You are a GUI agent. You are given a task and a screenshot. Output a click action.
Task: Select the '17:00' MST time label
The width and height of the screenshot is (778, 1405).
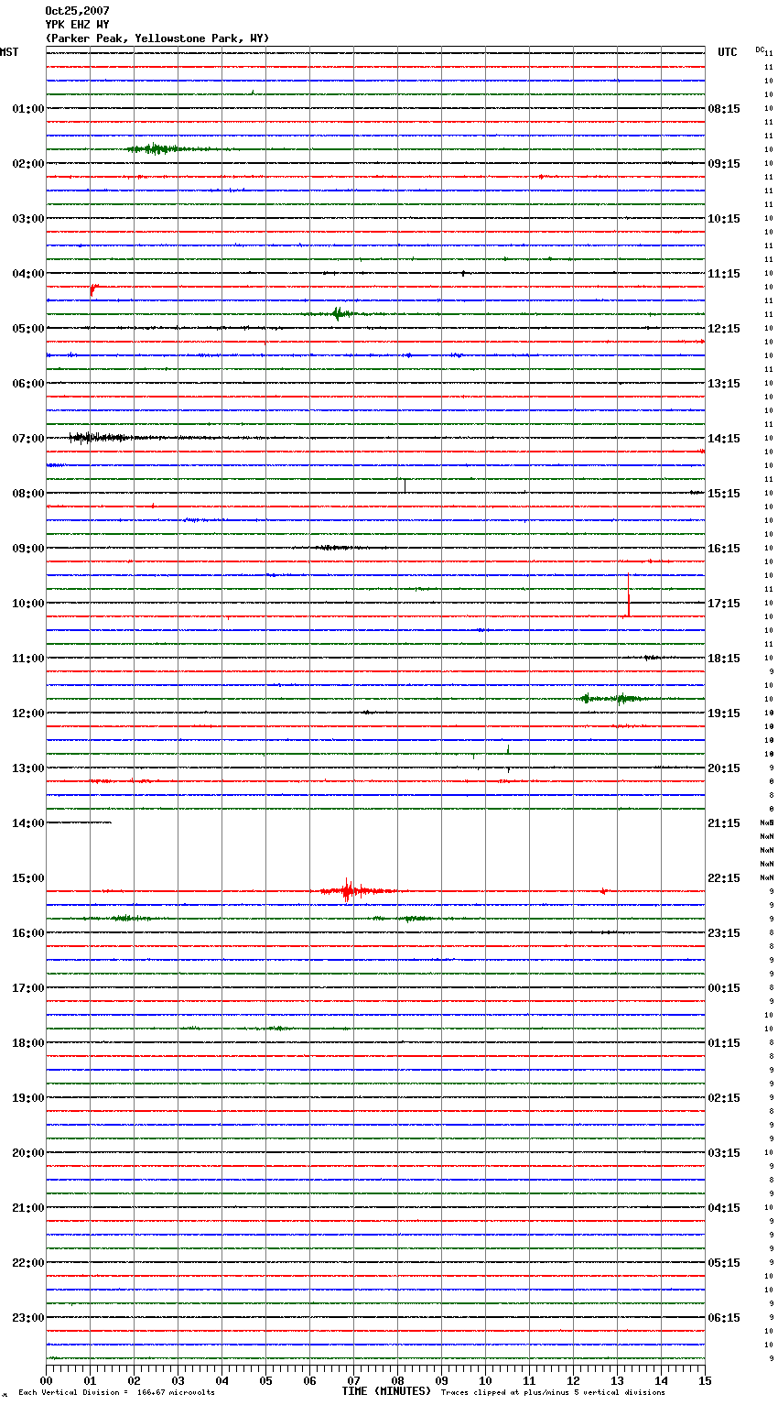(28, 988)
